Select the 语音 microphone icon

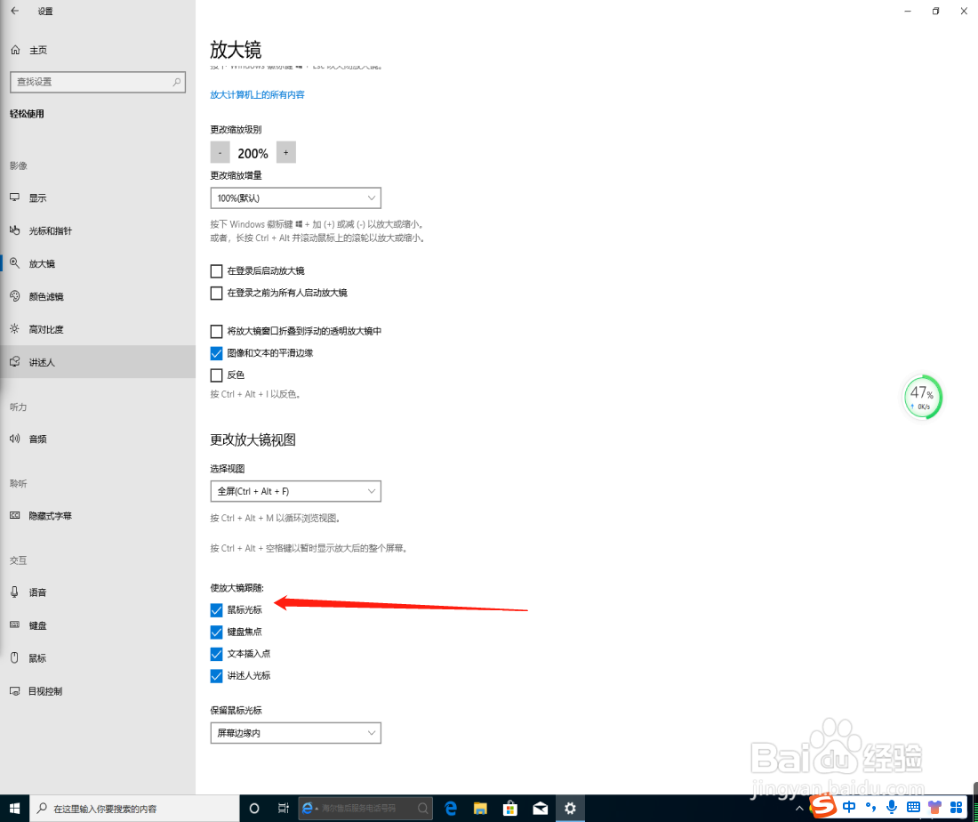pos(15,592)
